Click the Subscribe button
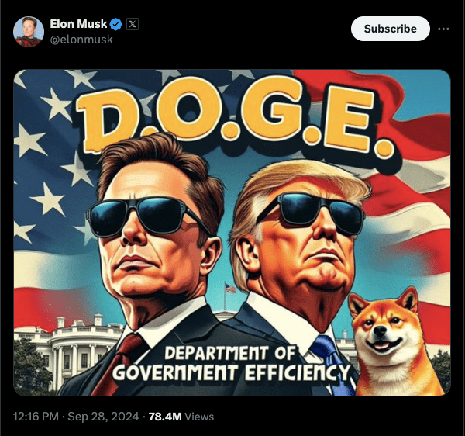The height and width of the screenshot is (436, 465). click(x=391, y=29)
